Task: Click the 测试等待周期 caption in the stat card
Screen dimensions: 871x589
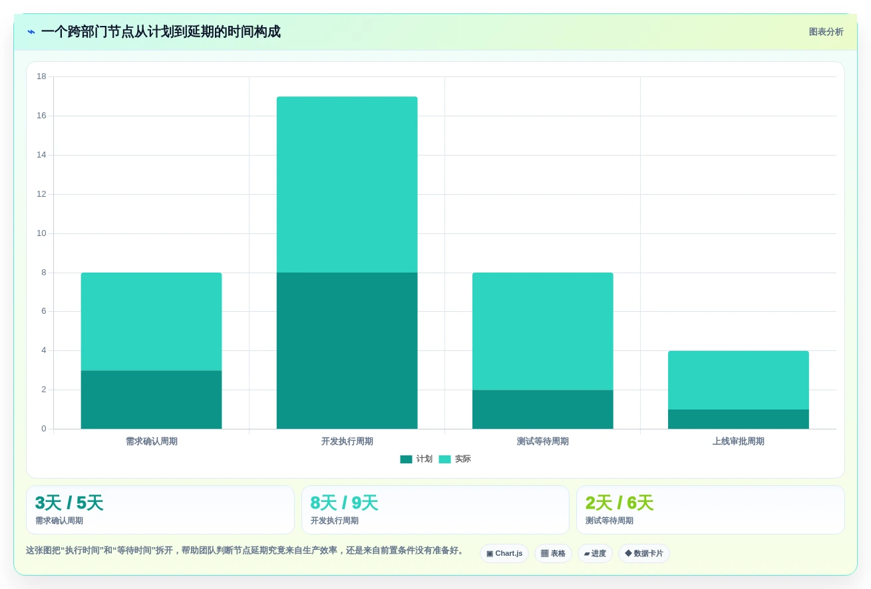Action: coord(610,521)
